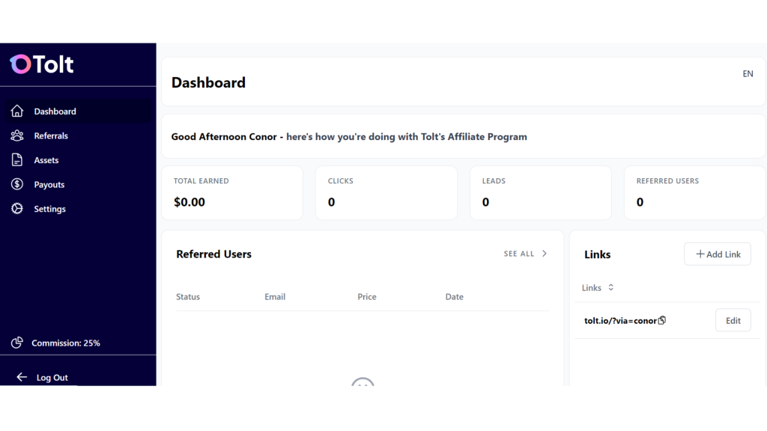Select Assets from the sidebar
The image size is (767, 431).
[x=46, y=160]
